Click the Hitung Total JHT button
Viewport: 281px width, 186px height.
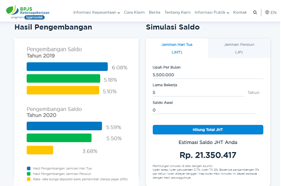(208, 129)
